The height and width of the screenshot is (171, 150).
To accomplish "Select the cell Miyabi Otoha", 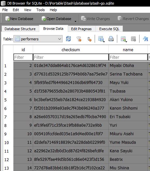I will point(128,66).
